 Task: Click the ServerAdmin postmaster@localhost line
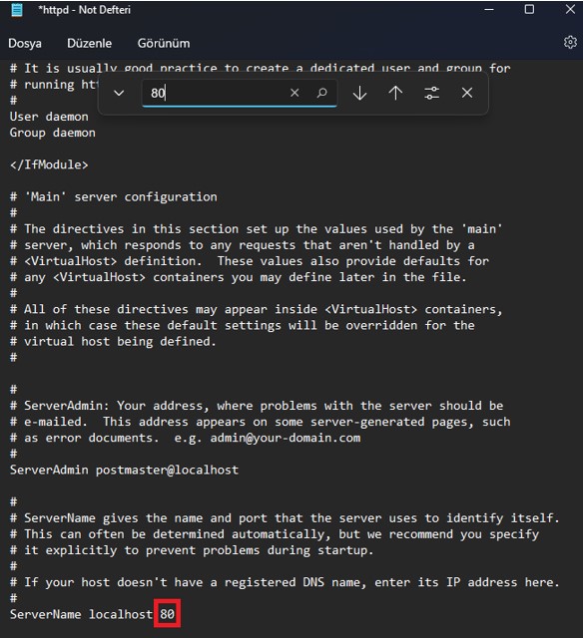tap(124, 470)
